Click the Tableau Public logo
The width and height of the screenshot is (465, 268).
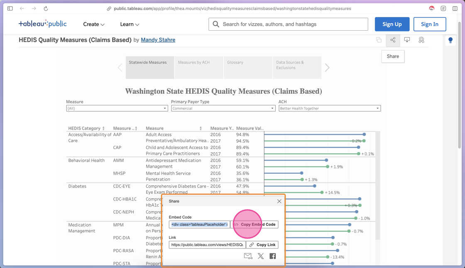click(x=43, y=24)
